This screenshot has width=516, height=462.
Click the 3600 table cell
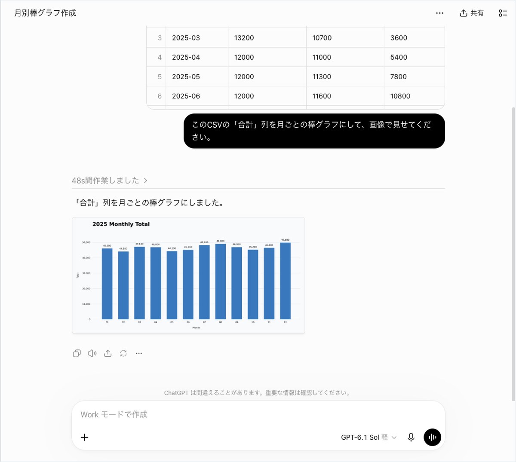pyautogui.click(x=415, y=38)
